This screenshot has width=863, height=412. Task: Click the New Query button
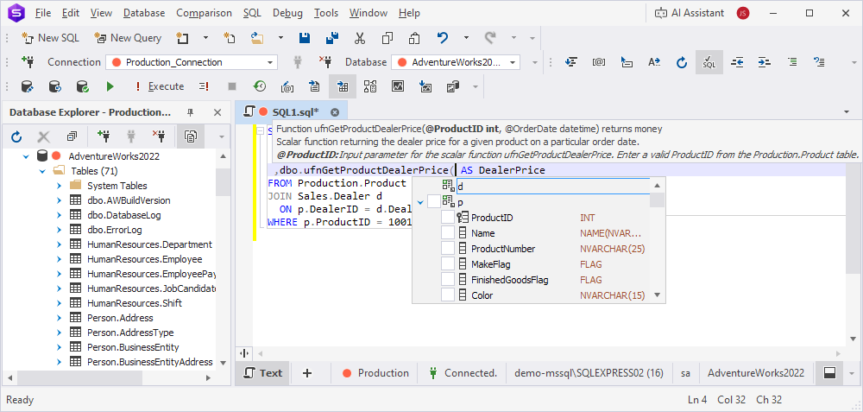tap(128, 38)
